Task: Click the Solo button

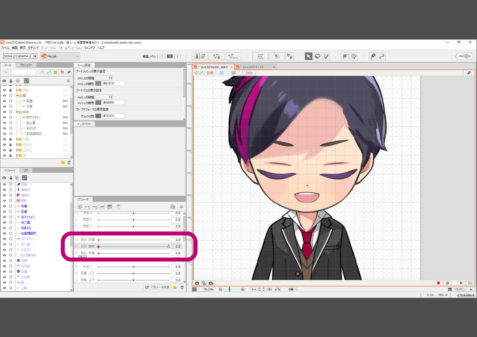Action: pos(249,73)
